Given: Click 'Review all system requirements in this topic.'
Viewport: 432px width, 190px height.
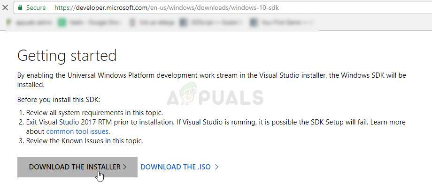Looking at the screenshot, I should (94, 113).
